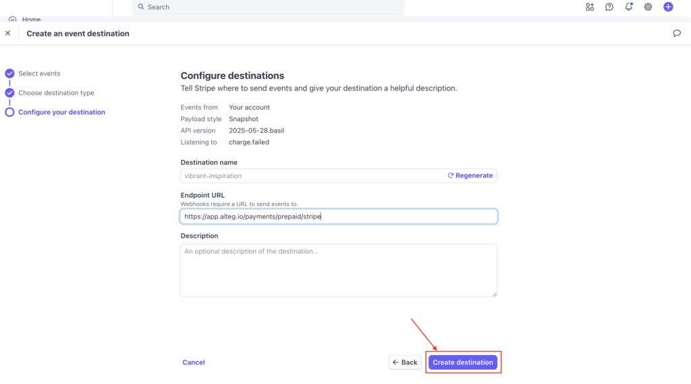691x384 pixels.
Task: Open the feedback chat bubble icon
Action: (676, 34)
